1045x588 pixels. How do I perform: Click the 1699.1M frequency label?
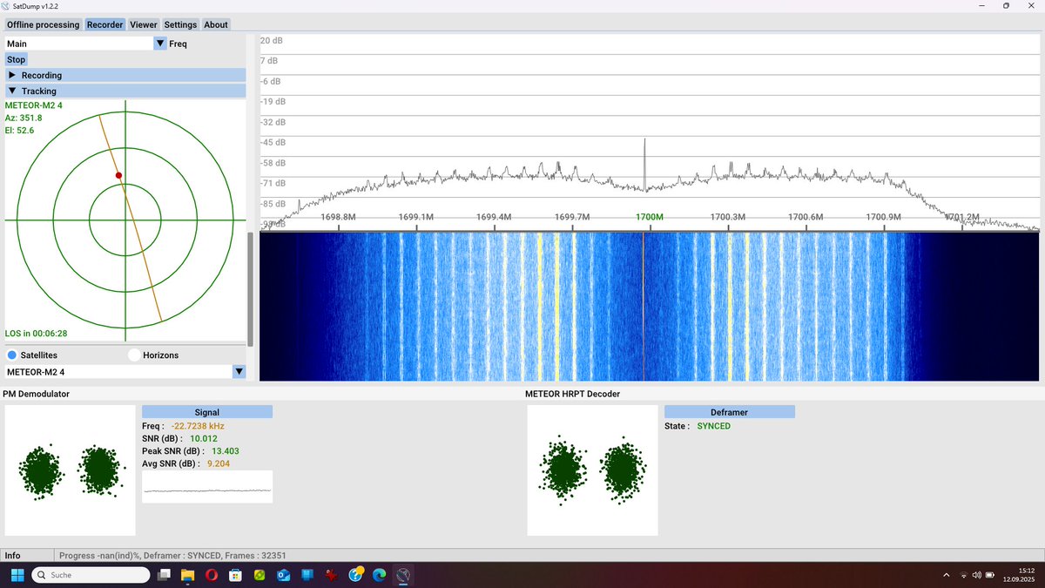(x=415, y=217)
